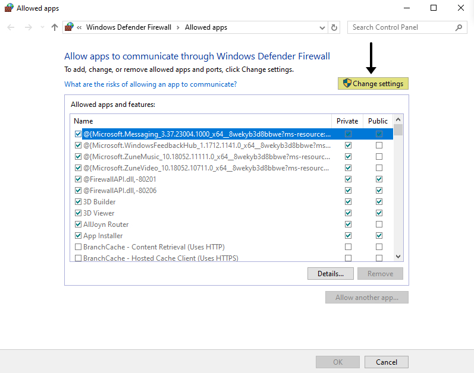Select the Allowed apps breadcrumb
Screen dimensions: 474x373
coord(206,27)
